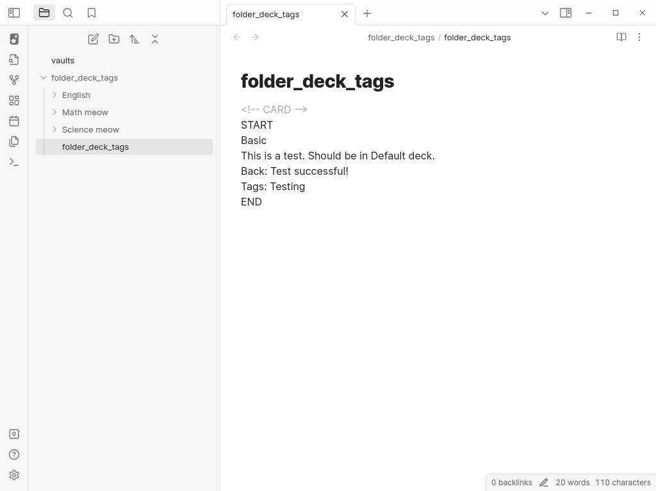Open the help icon
The height and width of the screenshot is (491, 656).
(x=14, y=455)
